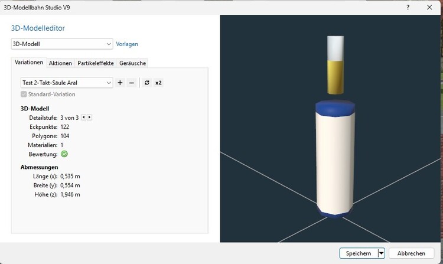Switch to the Variationen tab
This screenshot has width=443, height=264.
pyautogui.click(x=29, y=63)
